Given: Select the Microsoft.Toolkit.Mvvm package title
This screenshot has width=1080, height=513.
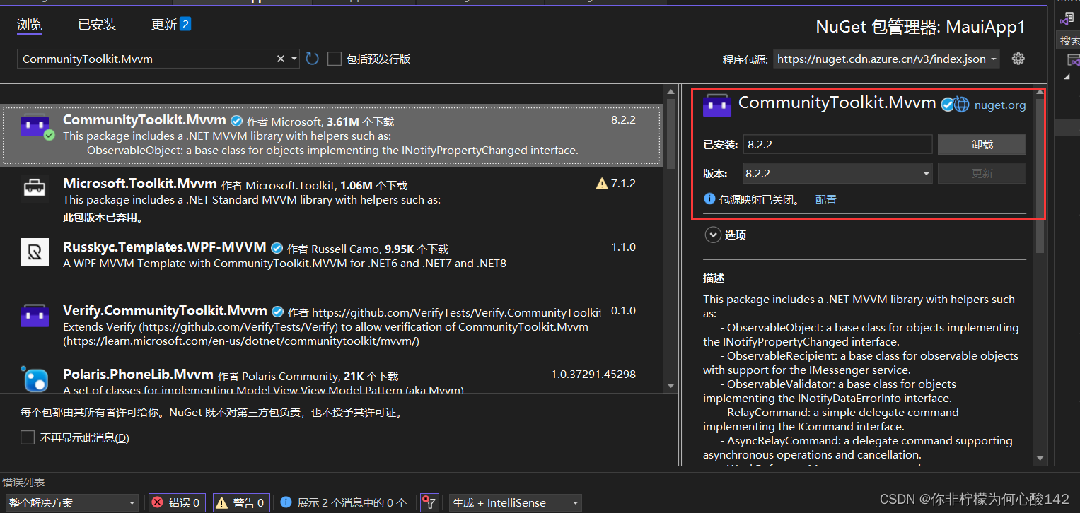Looking at the screenshot, I should [140, 184].
